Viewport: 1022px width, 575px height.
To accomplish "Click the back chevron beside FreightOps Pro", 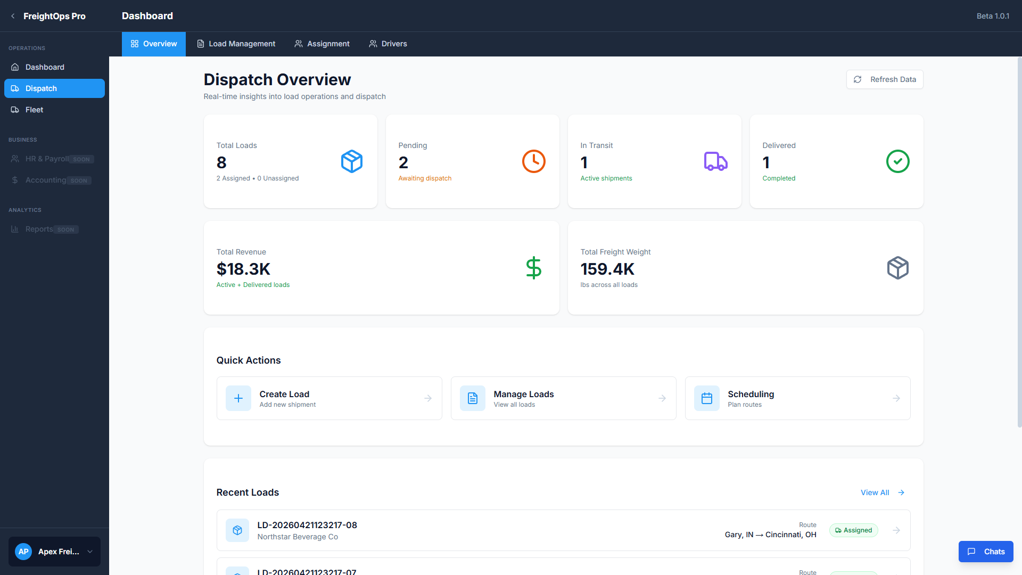I will (x=13, y=16).
